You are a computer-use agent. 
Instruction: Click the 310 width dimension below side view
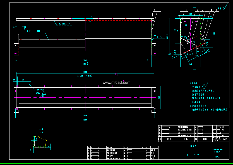pyautogui.click(x=190, y=65)
